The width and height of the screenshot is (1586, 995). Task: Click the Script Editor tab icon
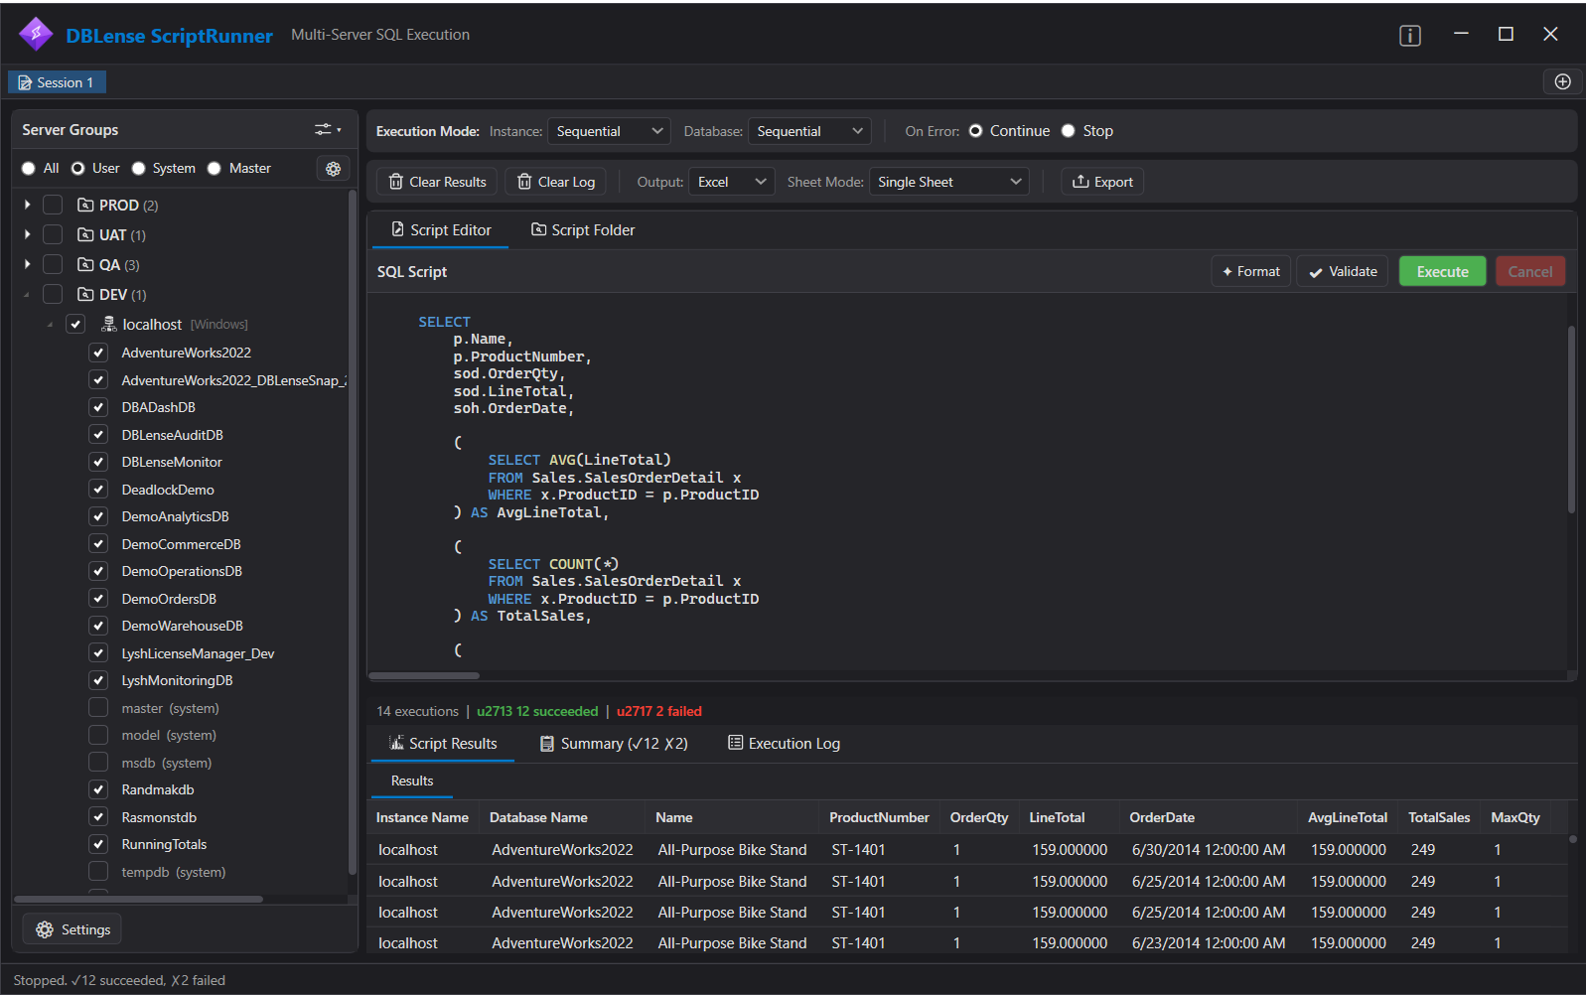[397, 229]
